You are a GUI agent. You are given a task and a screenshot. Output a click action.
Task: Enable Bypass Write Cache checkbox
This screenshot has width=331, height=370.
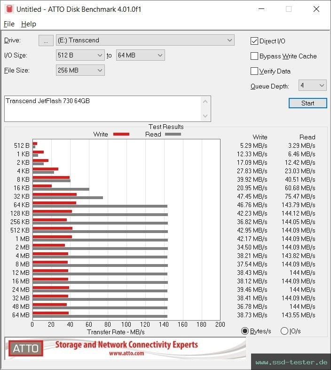pyautogui.click(x=254, y=56)
